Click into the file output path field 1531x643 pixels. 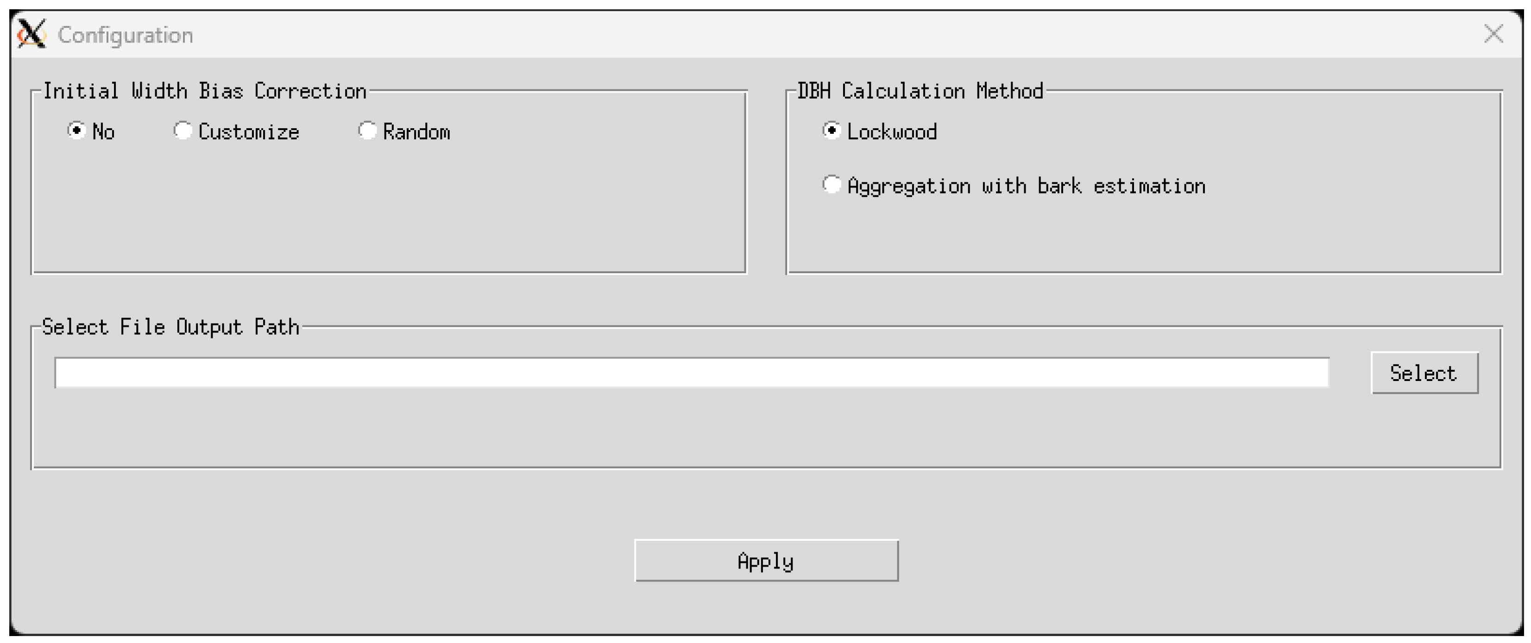[691, 373]
